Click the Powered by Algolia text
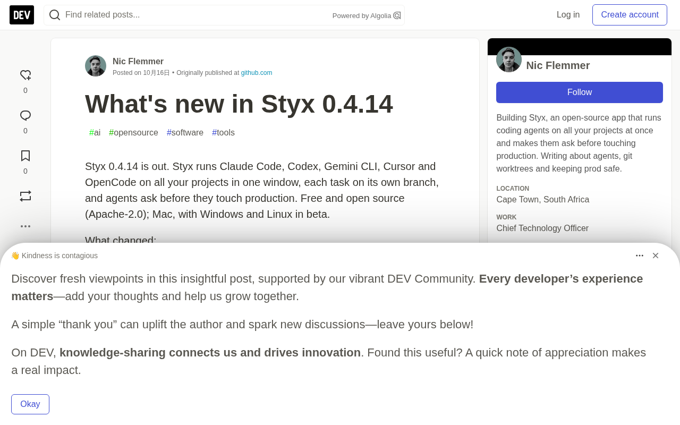The height and width of the screenshot is (425, 680). 362,16
